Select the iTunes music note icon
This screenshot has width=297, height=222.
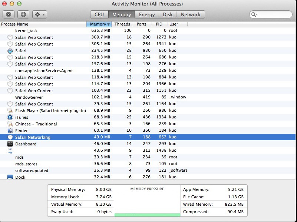click(10, 117)
